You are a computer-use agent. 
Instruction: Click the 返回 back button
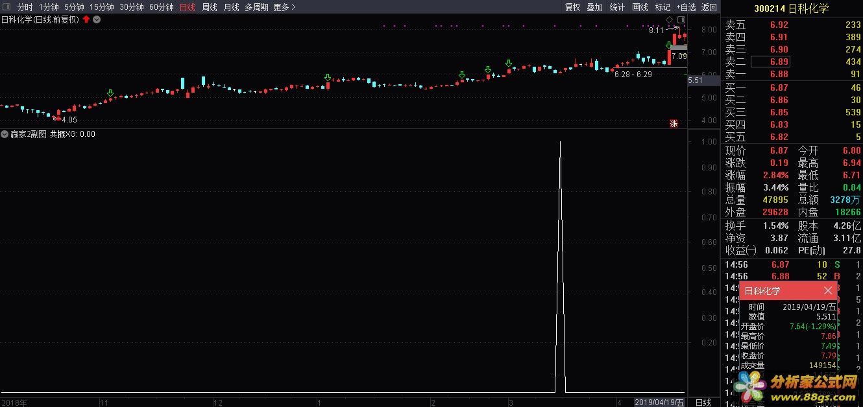pyautogui.click(x=709, y=7)
